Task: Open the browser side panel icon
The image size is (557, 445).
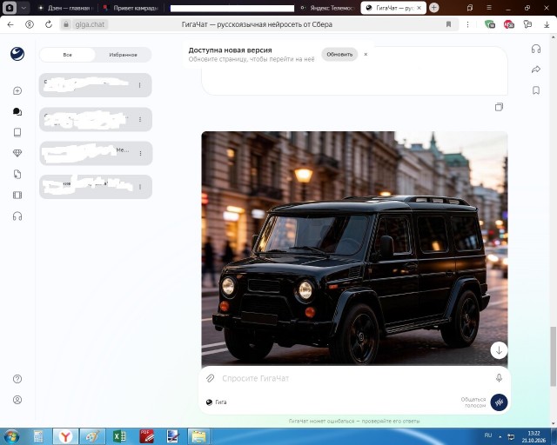Action: tap(470, 8)
